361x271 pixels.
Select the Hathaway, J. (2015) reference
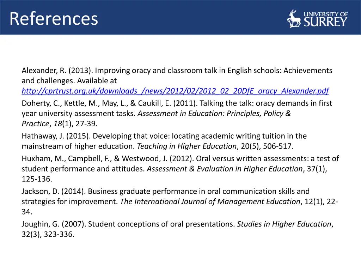pos(164,141)
